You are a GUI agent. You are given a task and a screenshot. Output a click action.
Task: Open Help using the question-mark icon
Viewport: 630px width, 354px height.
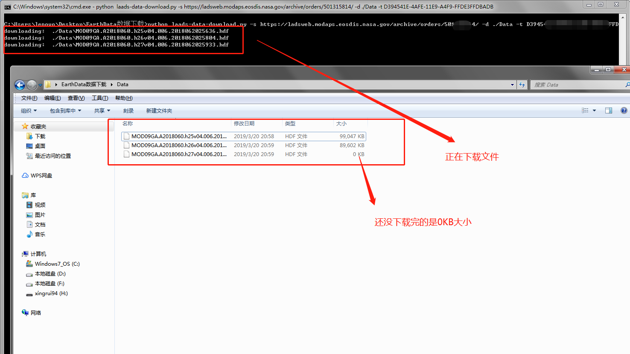click(624, 110)
